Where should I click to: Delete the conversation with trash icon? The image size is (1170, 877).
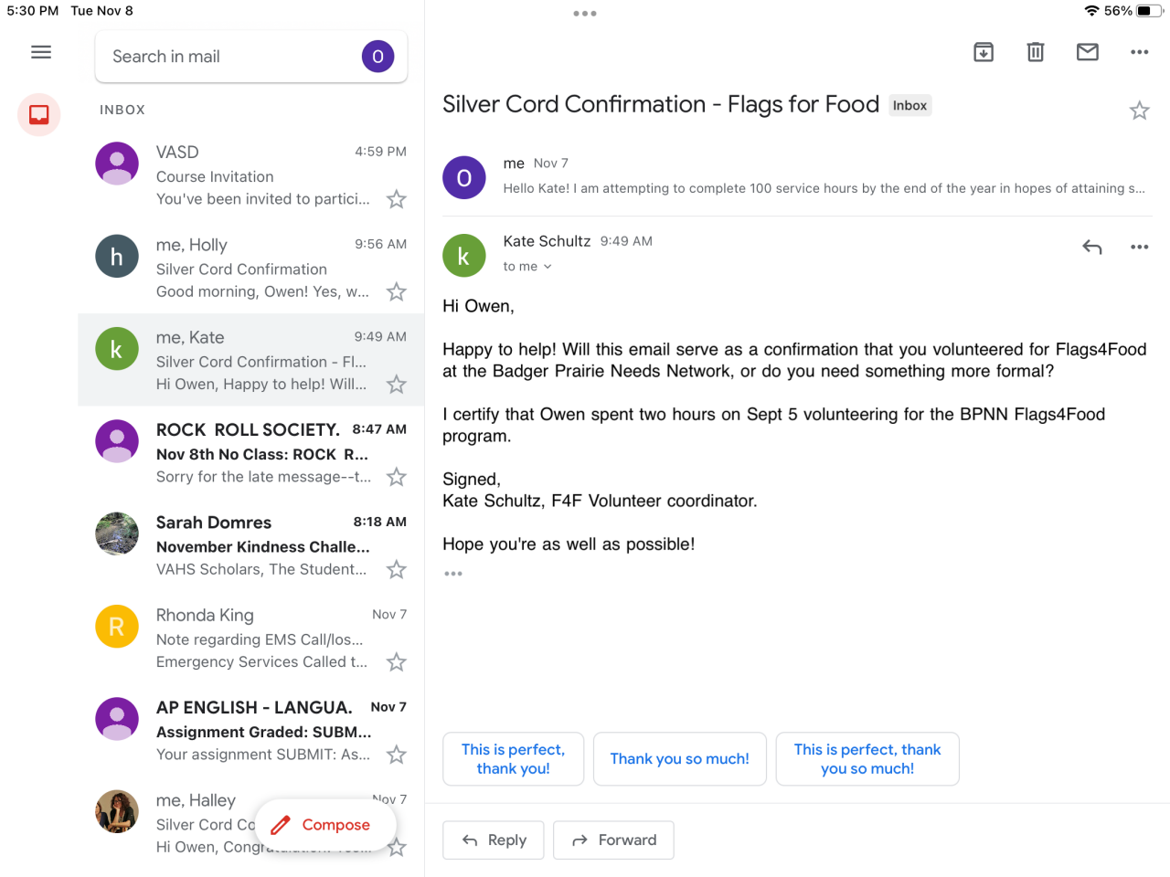click(1035, 52)
